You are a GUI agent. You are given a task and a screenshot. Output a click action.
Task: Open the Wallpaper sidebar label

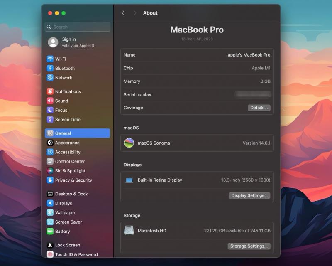tap(65, 212)
